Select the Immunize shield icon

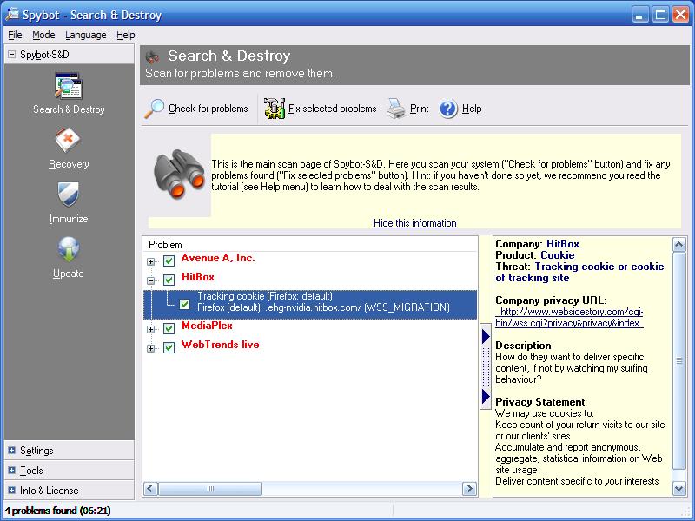69,195
